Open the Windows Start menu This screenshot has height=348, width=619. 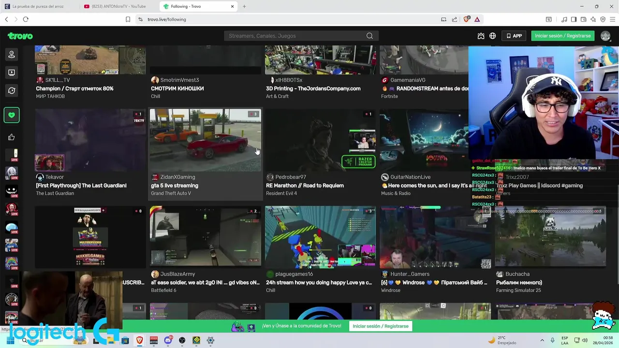[x=10, y=341]
